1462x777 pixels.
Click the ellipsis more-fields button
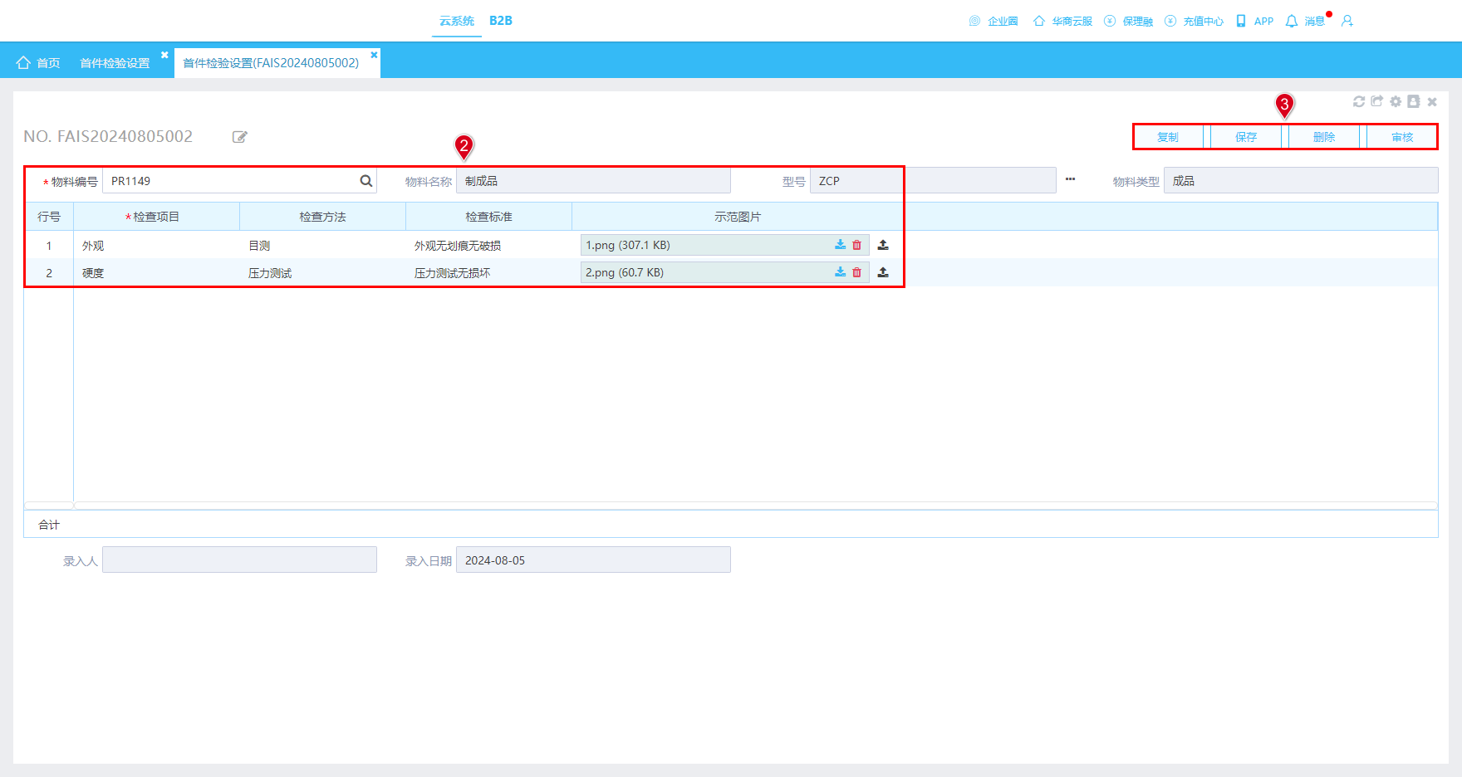click(1071, 179)
